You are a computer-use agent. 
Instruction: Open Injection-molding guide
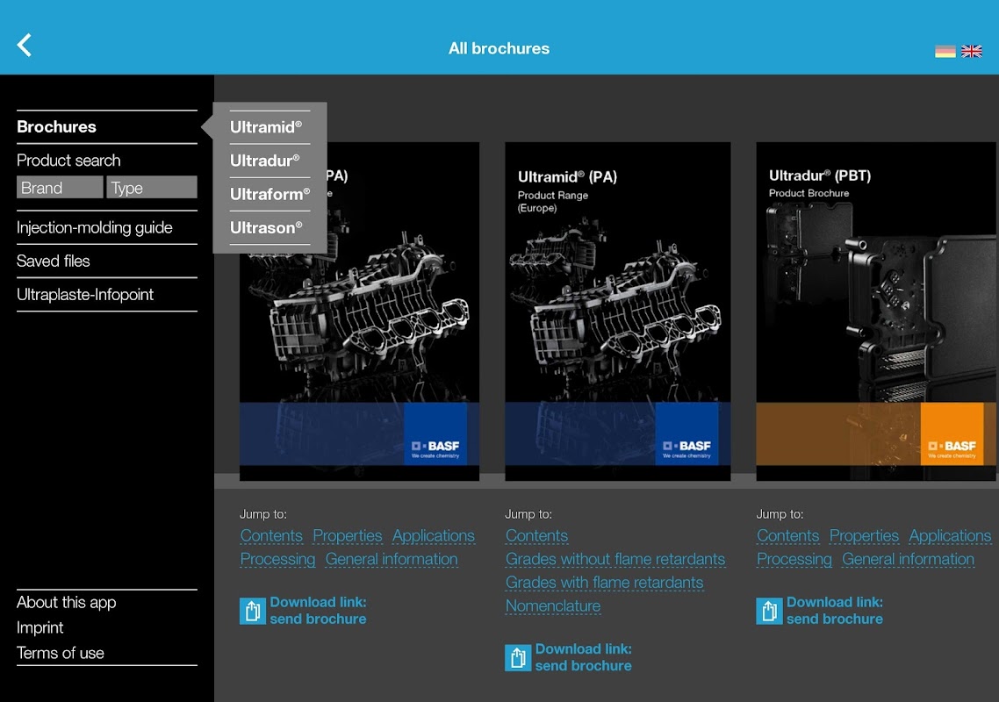click(107, 227)
